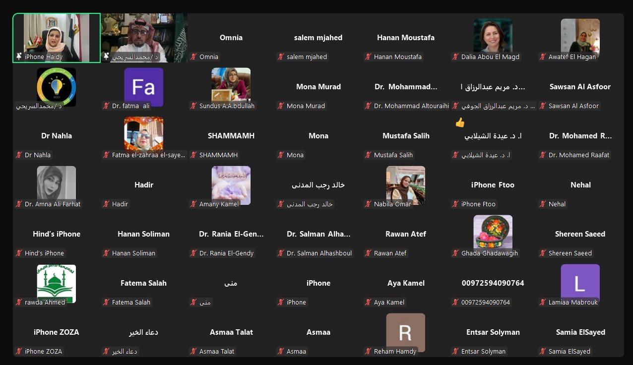Click the muted mic icon by Dr. fatma ali
The image size is (633, 365).
pos(106,106)
